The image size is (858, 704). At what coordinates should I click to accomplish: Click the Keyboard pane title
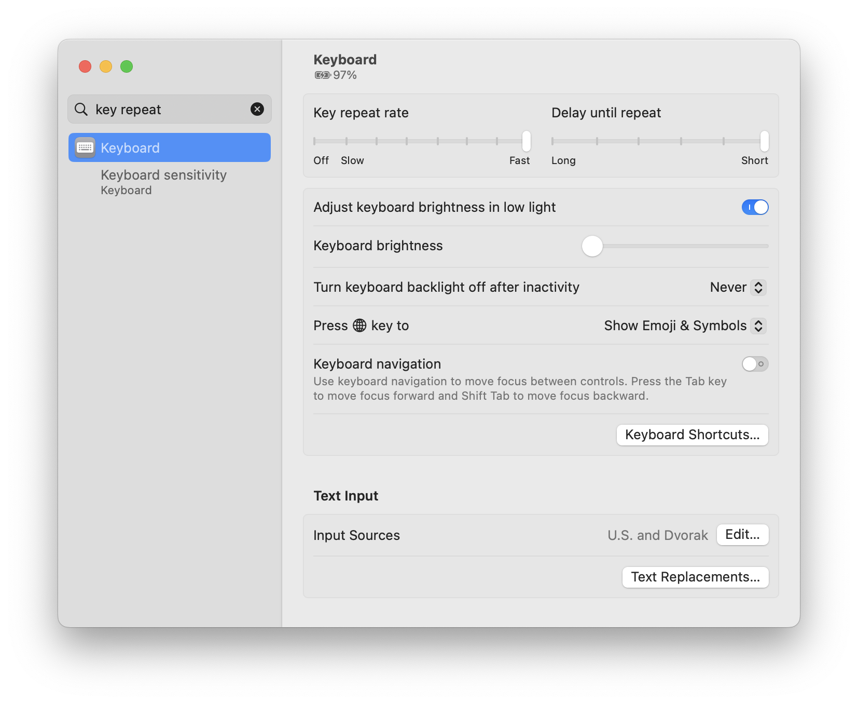[x=345, y=60]
